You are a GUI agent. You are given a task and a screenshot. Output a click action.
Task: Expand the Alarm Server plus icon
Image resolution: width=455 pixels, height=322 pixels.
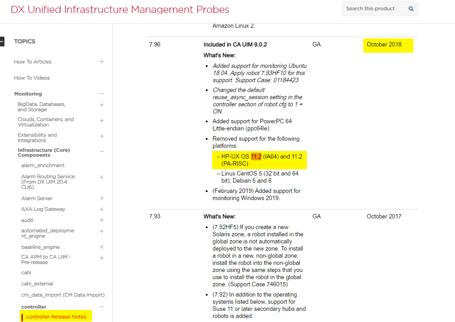point(102,198)
